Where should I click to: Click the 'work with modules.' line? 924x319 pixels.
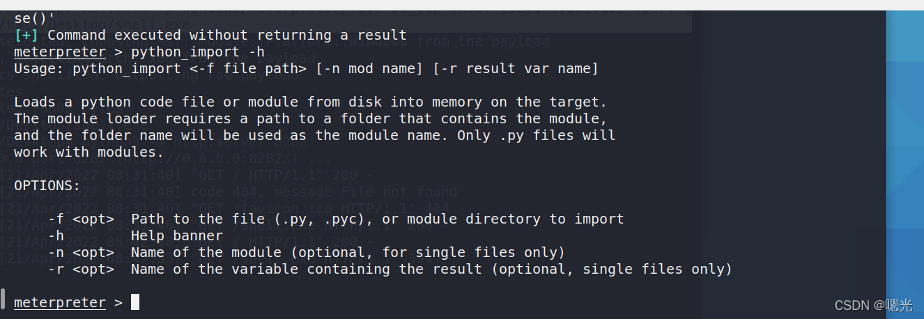coord(89,153)
